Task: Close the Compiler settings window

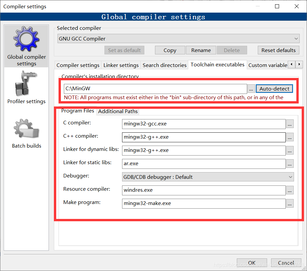Action: (297, 6)
